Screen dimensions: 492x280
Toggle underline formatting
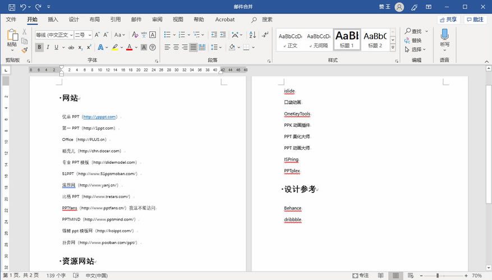pyautogui.click(x=57, y=47)
